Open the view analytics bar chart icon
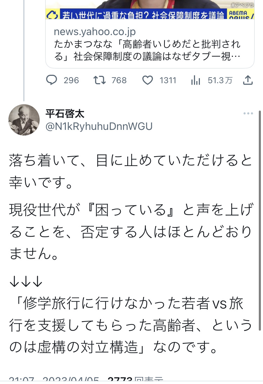 195,80
